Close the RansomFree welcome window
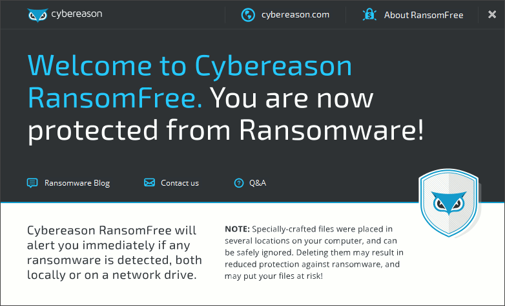Image resolution: width=505 pixels, height=306 pixels. point(492,14)
